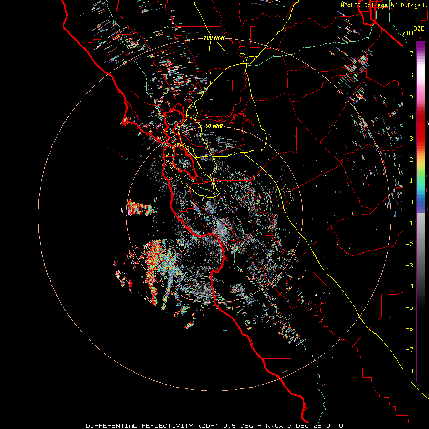Click the "TH" label below the scale
Image resolution: width=429 pixels, height=429 pixels.
pyautogui.click(x=409, y=371)
